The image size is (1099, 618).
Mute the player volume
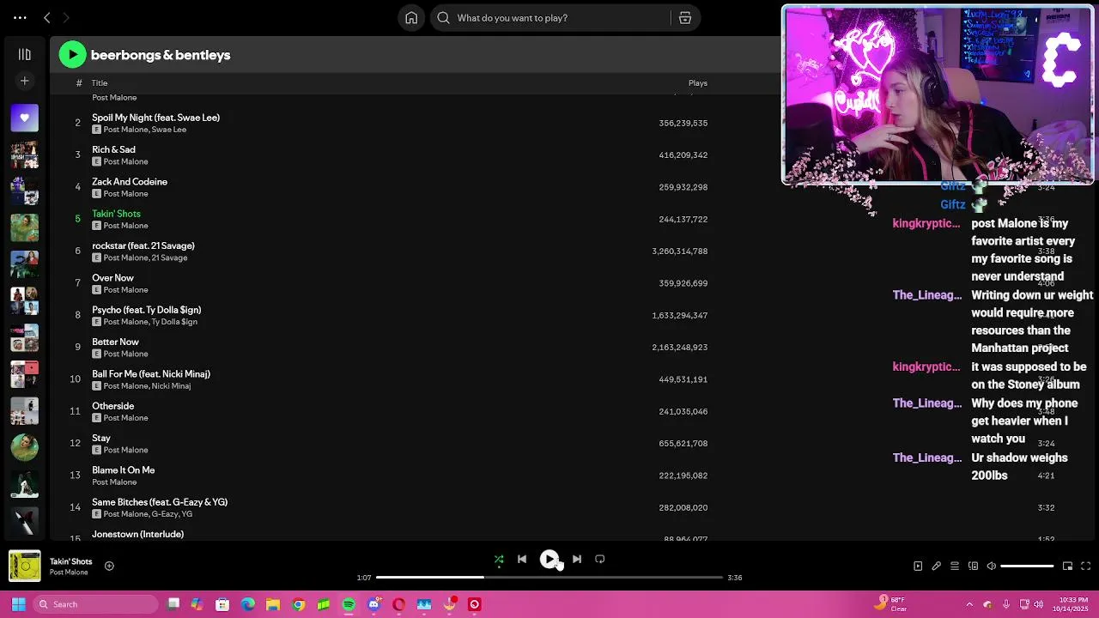coord(991,566)
